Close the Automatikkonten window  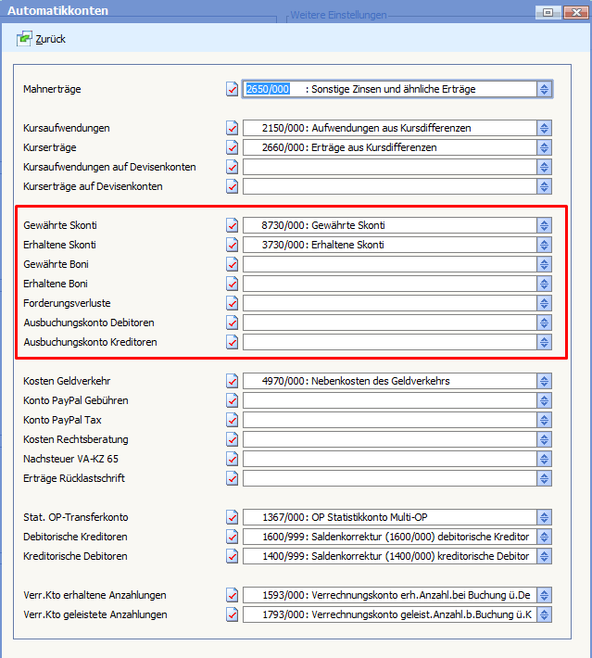pos(574,11)
